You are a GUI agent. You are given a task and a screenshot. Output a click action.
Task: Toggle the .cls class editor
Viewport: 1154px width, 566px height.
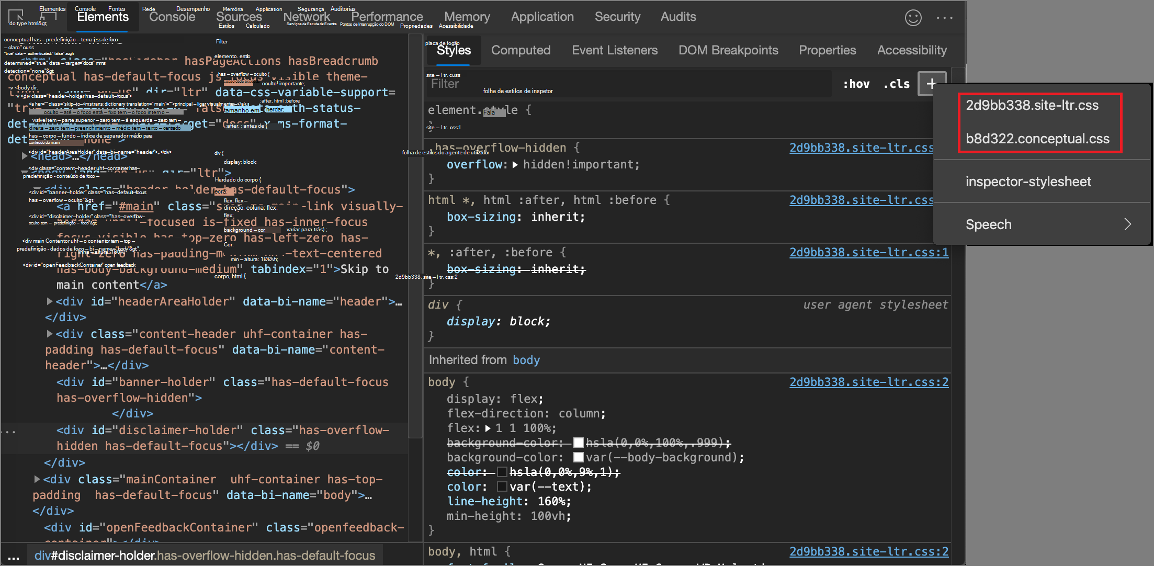(897, 84)
